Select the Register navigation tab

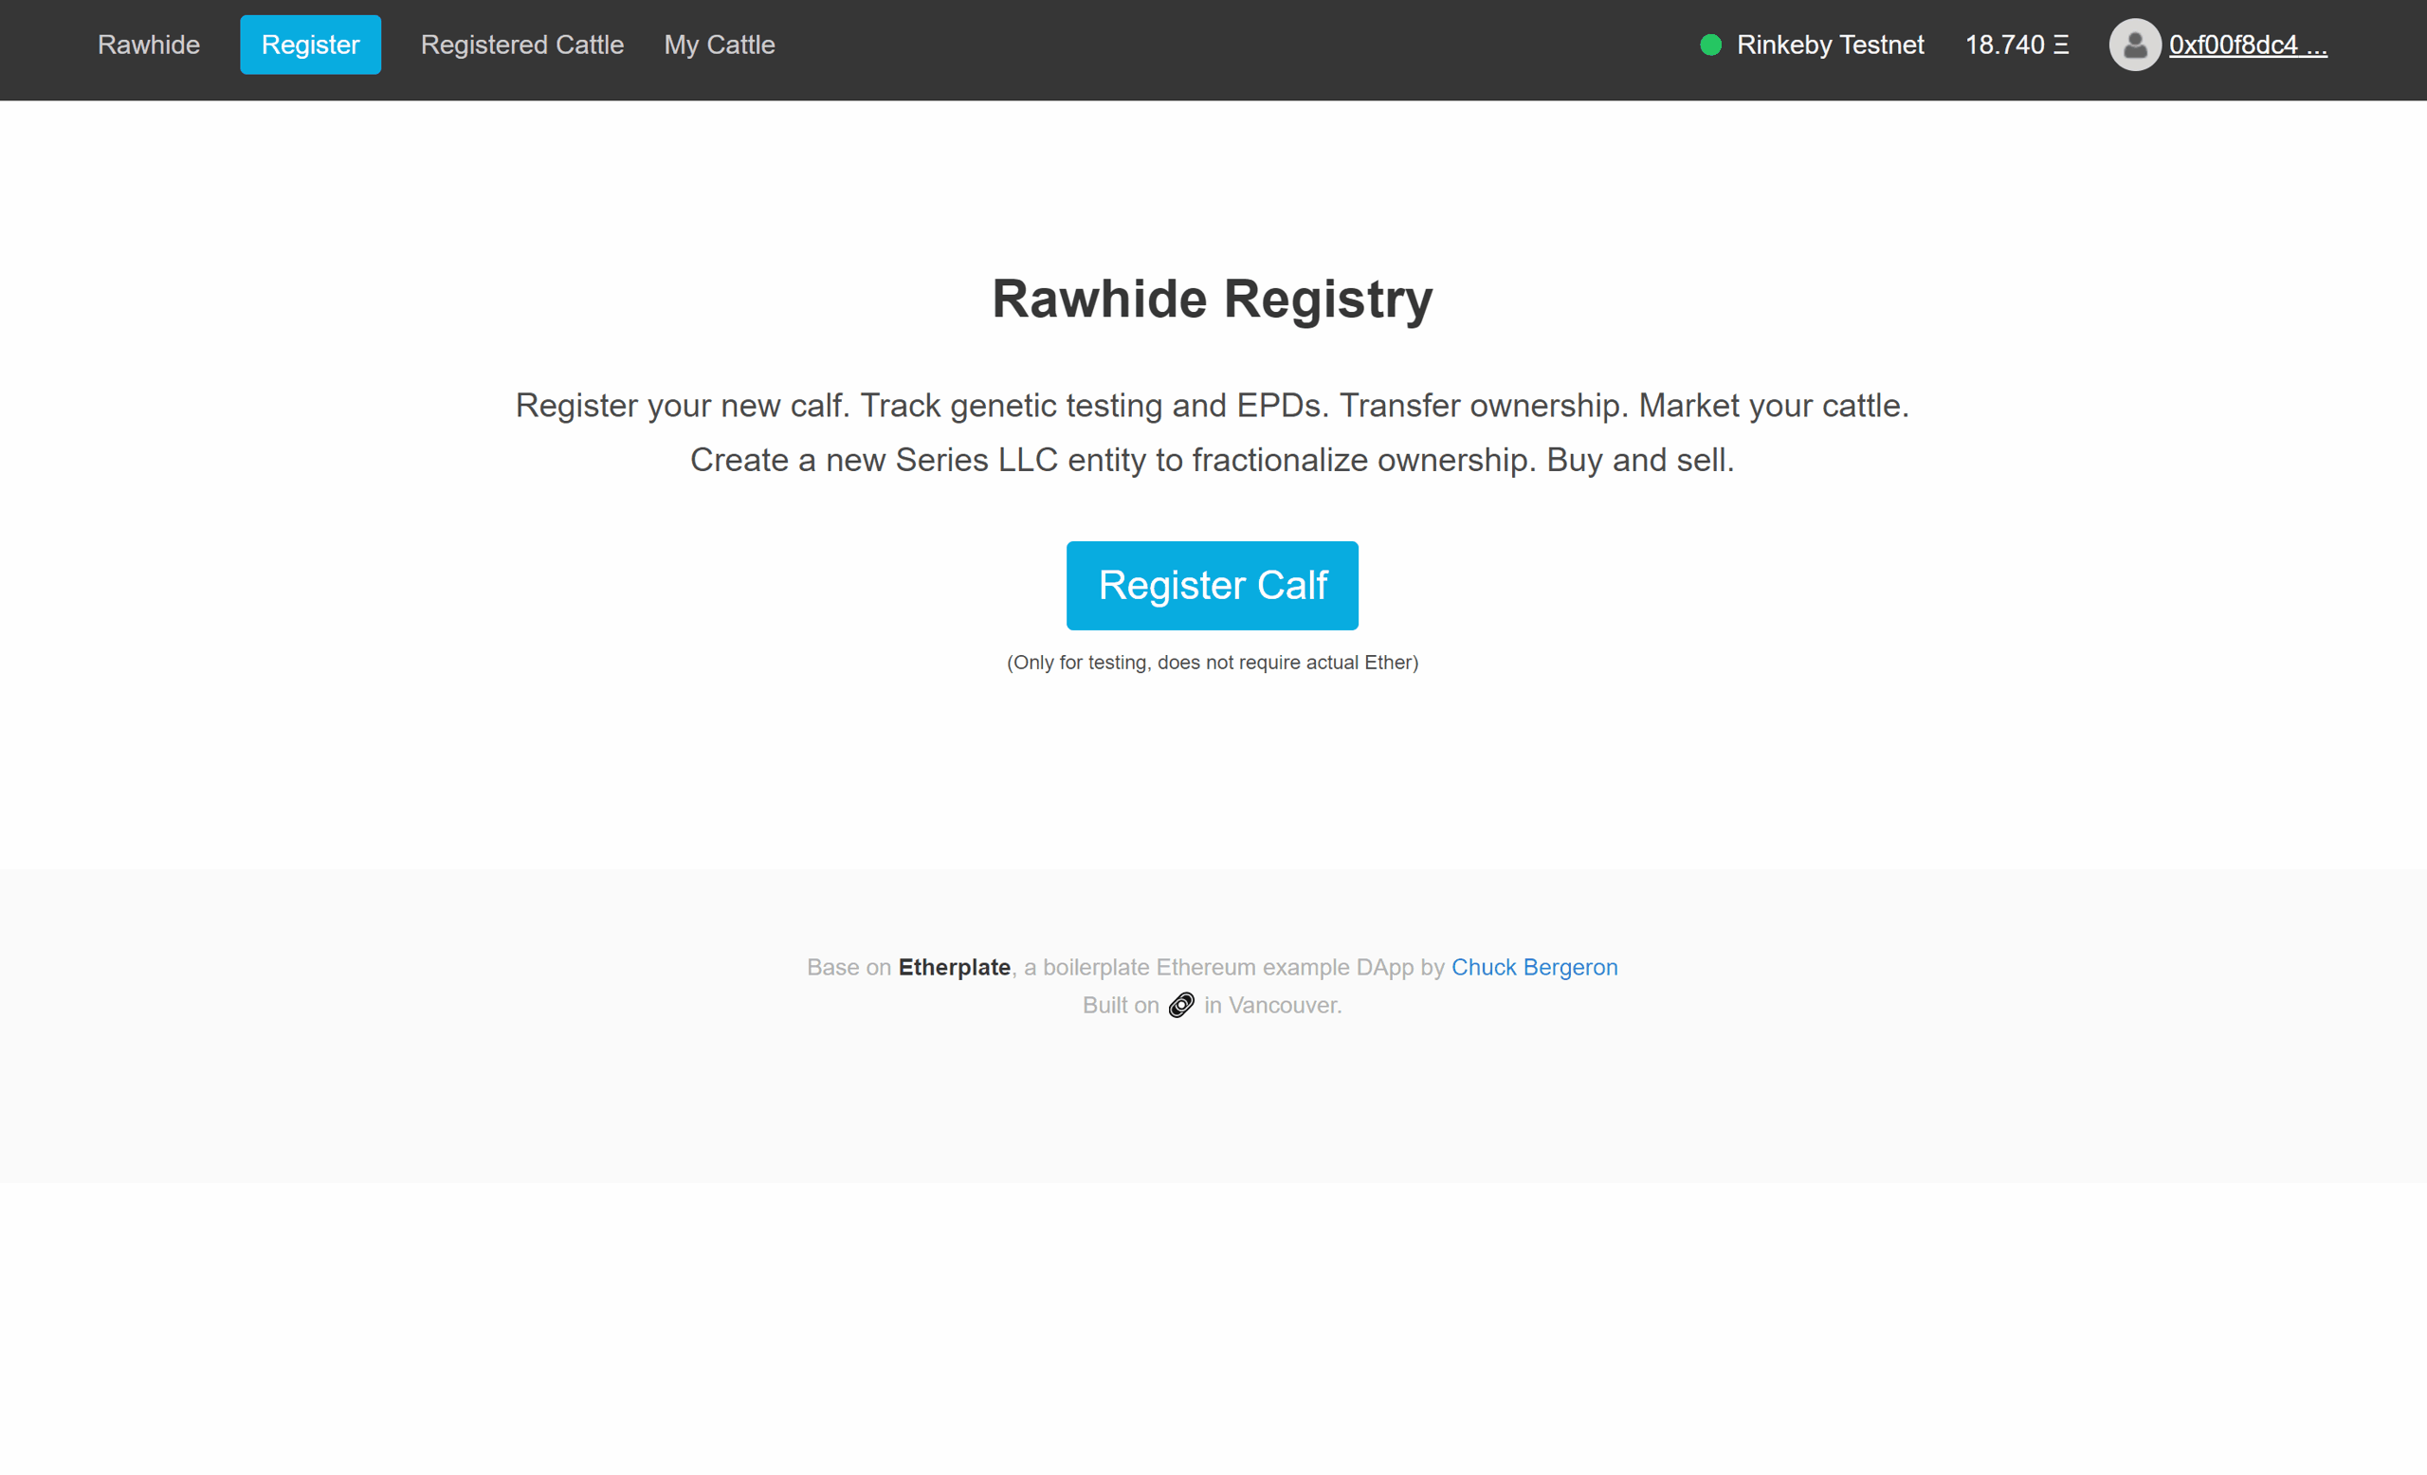pyautogui.click(x=310, y=46)
